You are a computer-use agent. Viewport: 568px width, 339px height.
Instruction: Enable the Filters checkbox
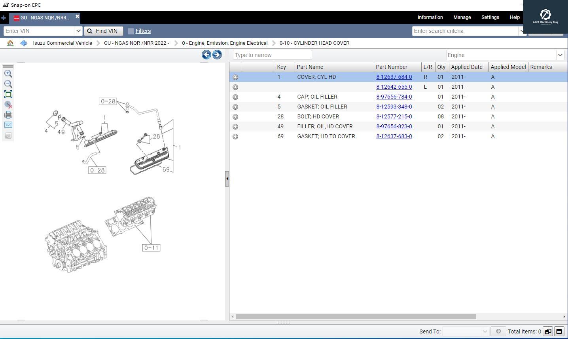[x=131, y=30]
